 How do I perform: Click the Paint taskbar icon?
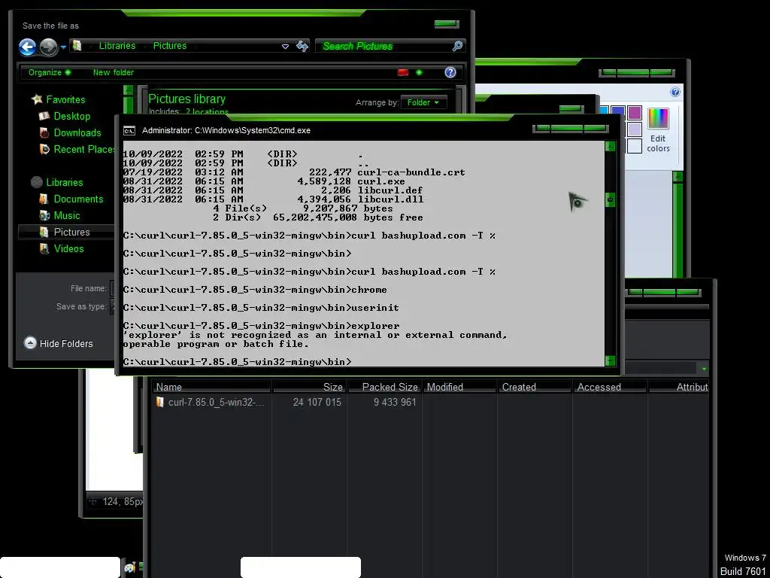tap(129, 567)
